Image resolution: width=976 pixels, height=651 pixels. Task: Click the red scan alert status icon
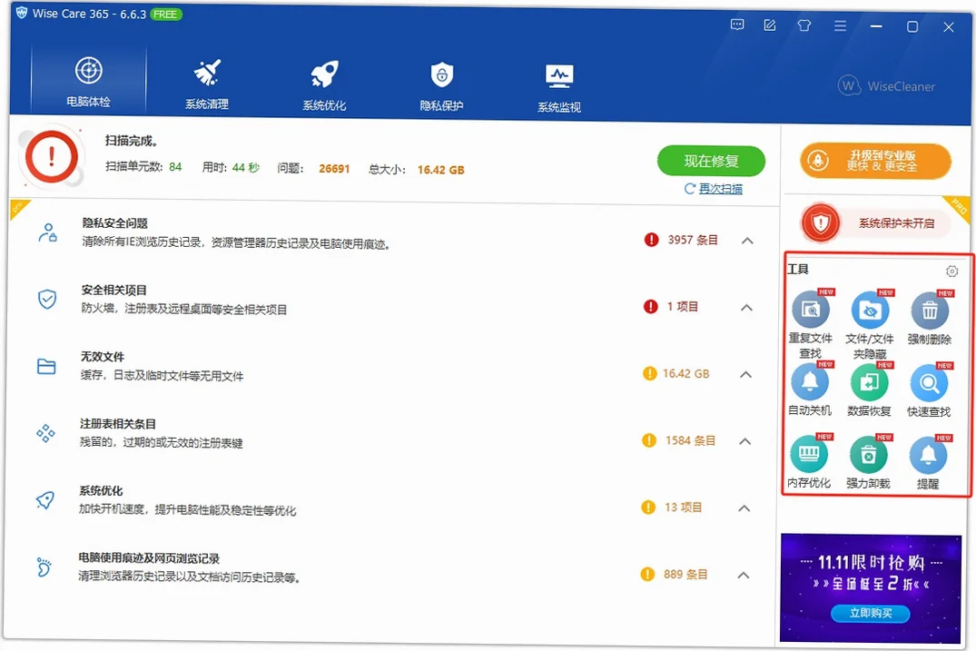(52, 157)
